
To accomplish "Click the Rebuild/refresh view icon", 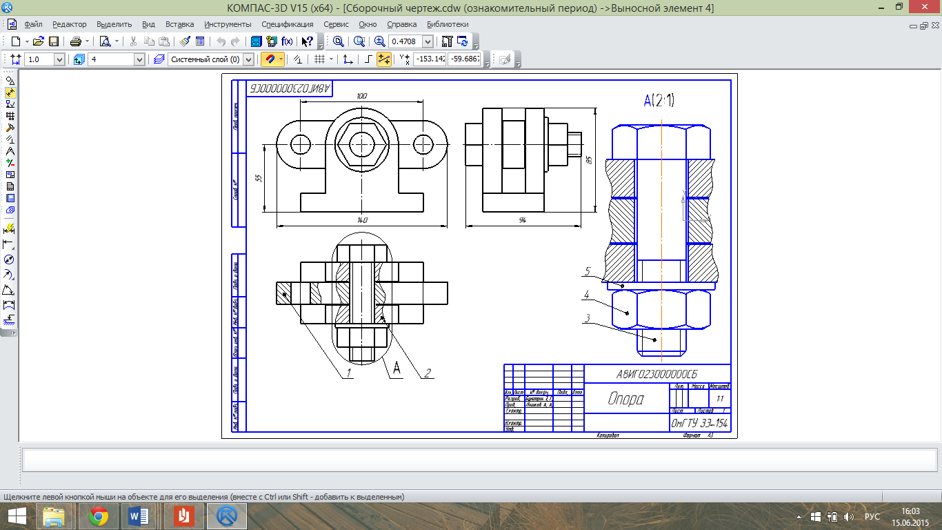I will [462, 41].
